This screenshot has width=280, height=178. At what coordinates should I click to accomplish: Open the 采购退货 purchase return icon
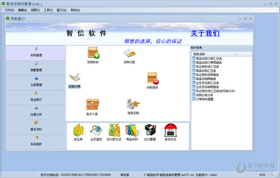[153, 78]
